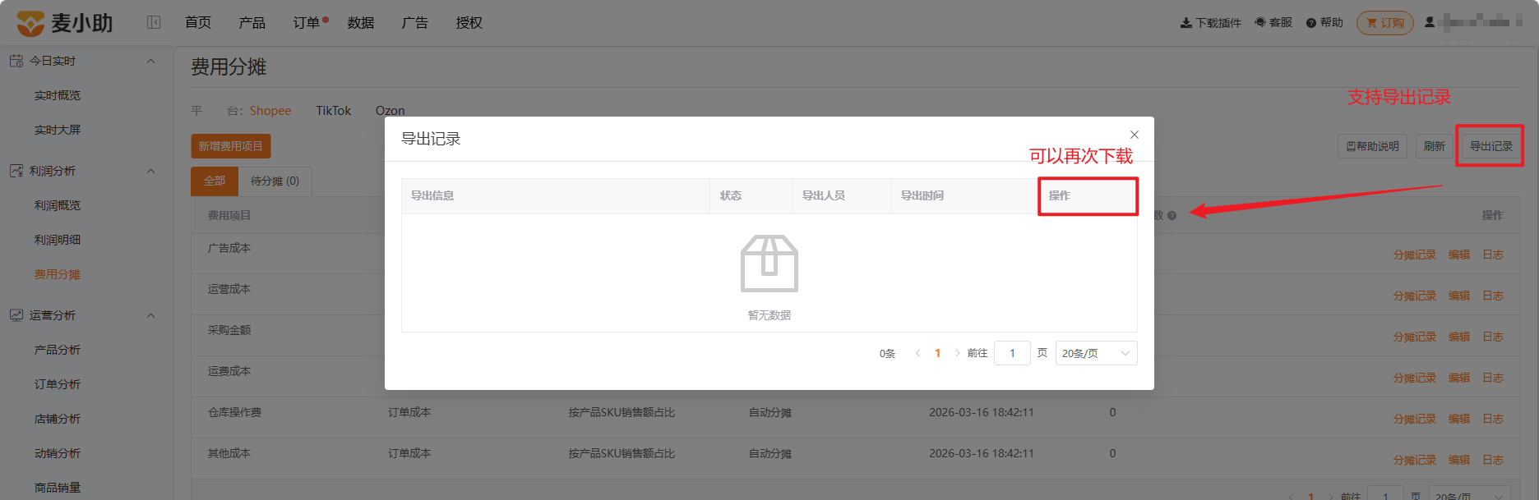Collapse the 今日实时 sidebar group
Viewport: 1539px width, 500px height.
[x=150, y=61]
